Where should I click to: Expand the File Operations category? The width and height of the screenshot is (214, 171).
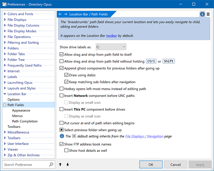pos(5,37)
